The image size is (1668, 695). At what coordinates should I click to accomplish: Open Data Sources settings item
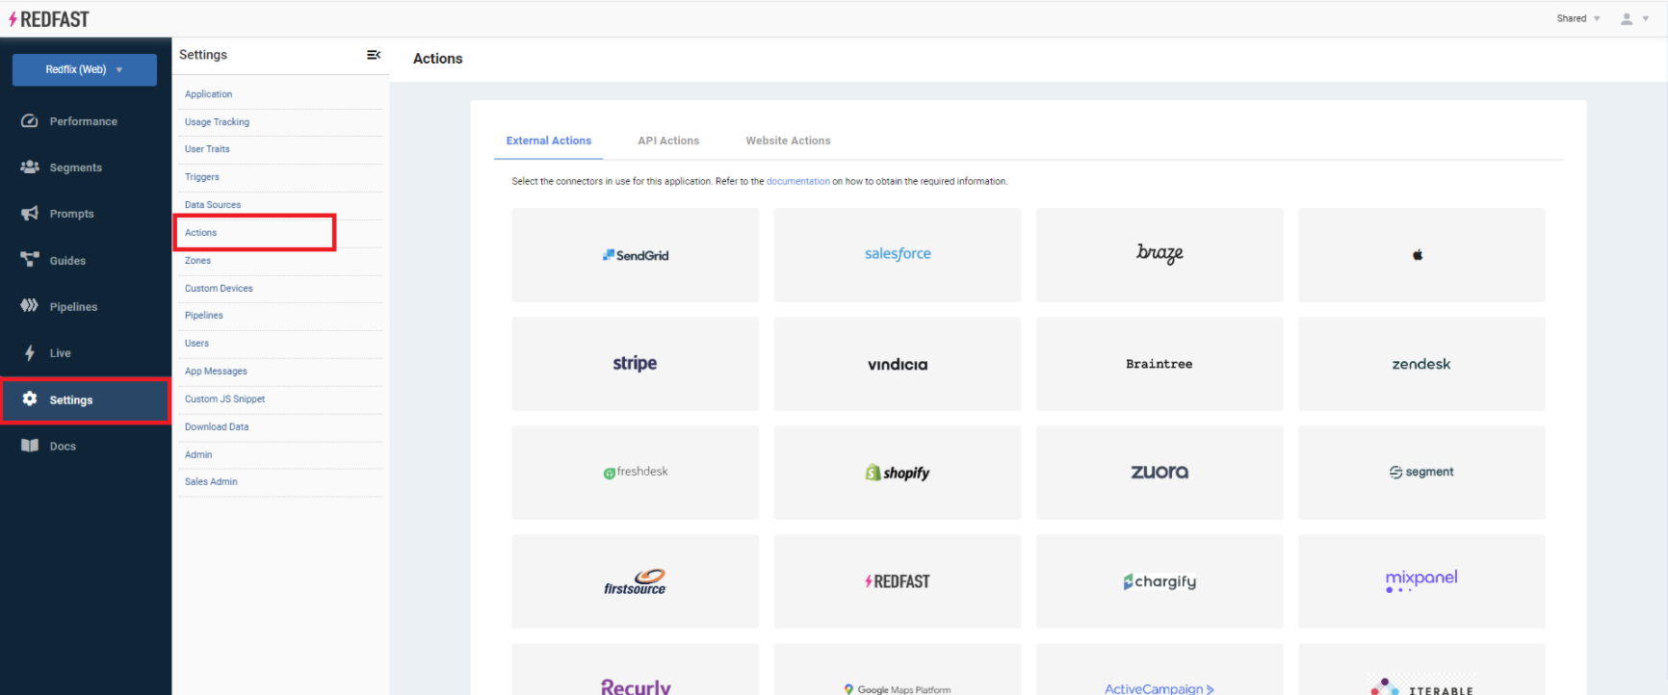pyautogui.click(x=213, y=205)
